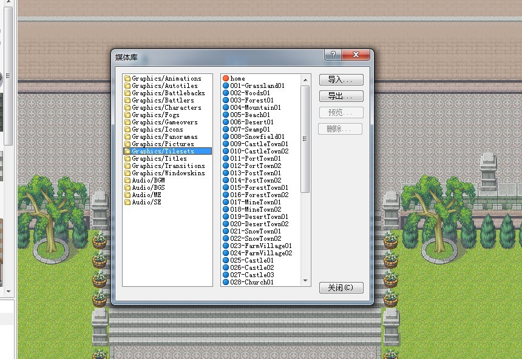Image resolution: width=522 pixels, height=359 pixels.
Task: Select the Graphics/Animations folder icon
Action: 127,78
